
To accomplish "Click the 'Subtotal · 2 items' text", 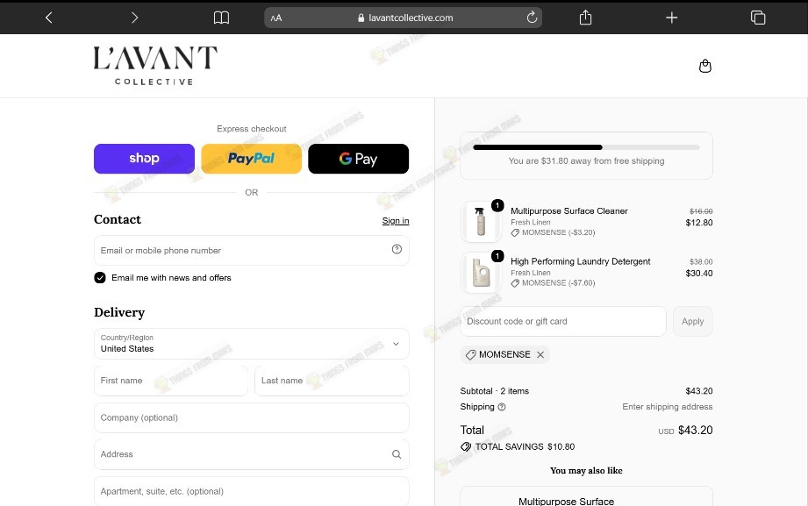I will pos(495,391).
